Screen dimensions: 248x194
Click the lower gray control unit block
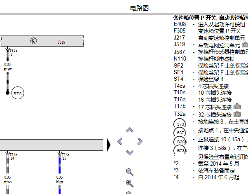tap(51, 145)
